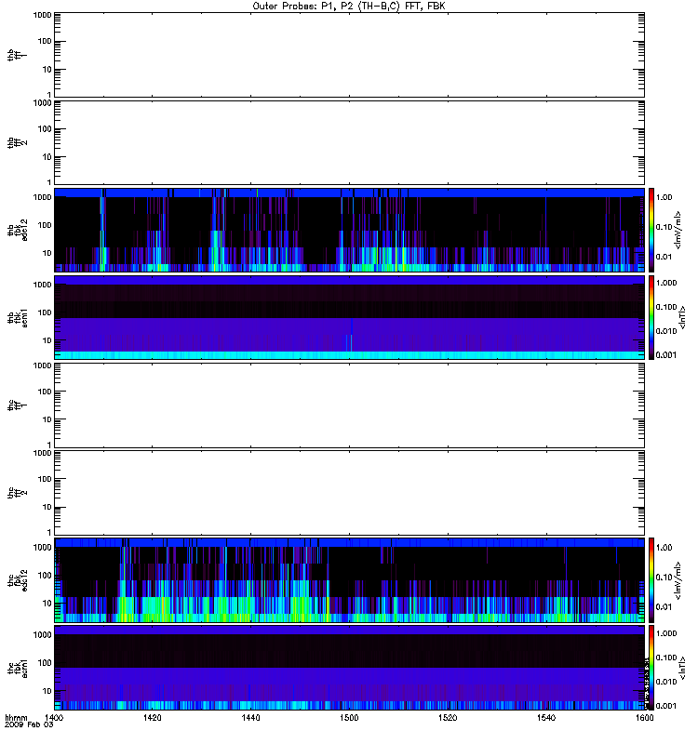This screenshot has height=744, width=698.
Task: Click the '1420' time axis label
Action: click(x=152, y=717)
